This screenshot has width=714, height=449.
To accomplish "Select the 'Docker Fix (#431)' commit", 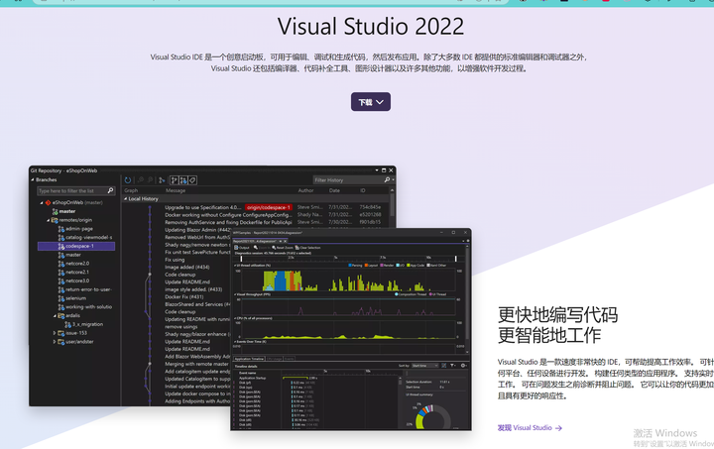I will pos(184,296).
